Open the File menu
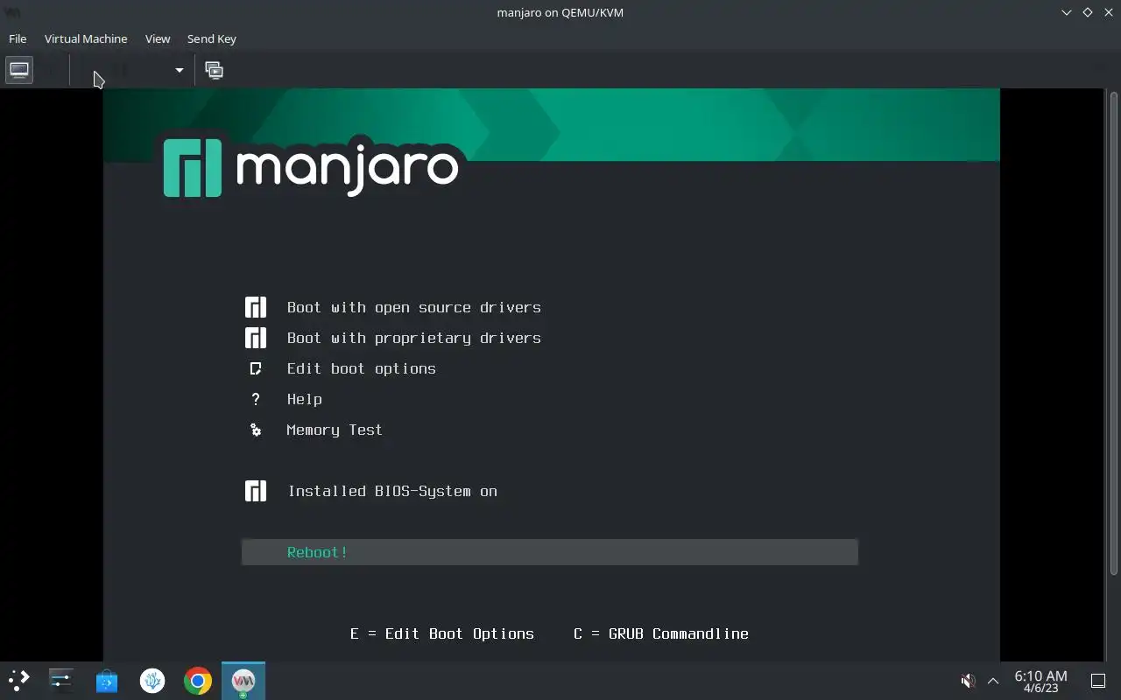 pyautogui.click(x=18, y=38)
